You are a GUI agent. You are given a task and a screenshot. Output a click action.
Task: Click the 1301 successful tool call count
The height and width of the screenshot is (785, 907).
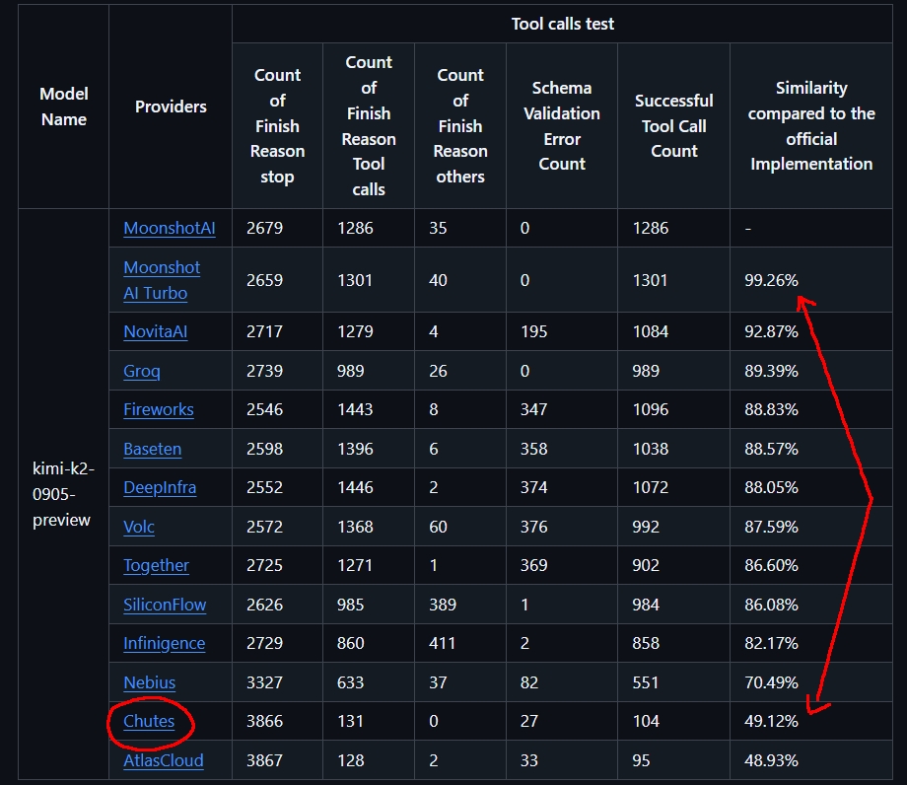pyautogui.click(x=650, y=280)
